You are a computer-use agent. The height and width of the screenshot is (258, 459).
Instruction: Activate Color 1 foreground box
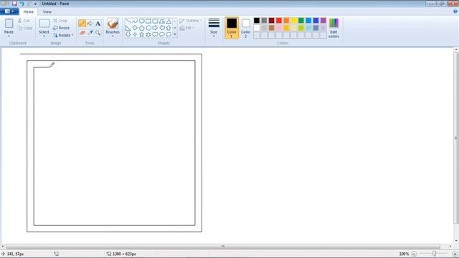[x=232, y=28]
